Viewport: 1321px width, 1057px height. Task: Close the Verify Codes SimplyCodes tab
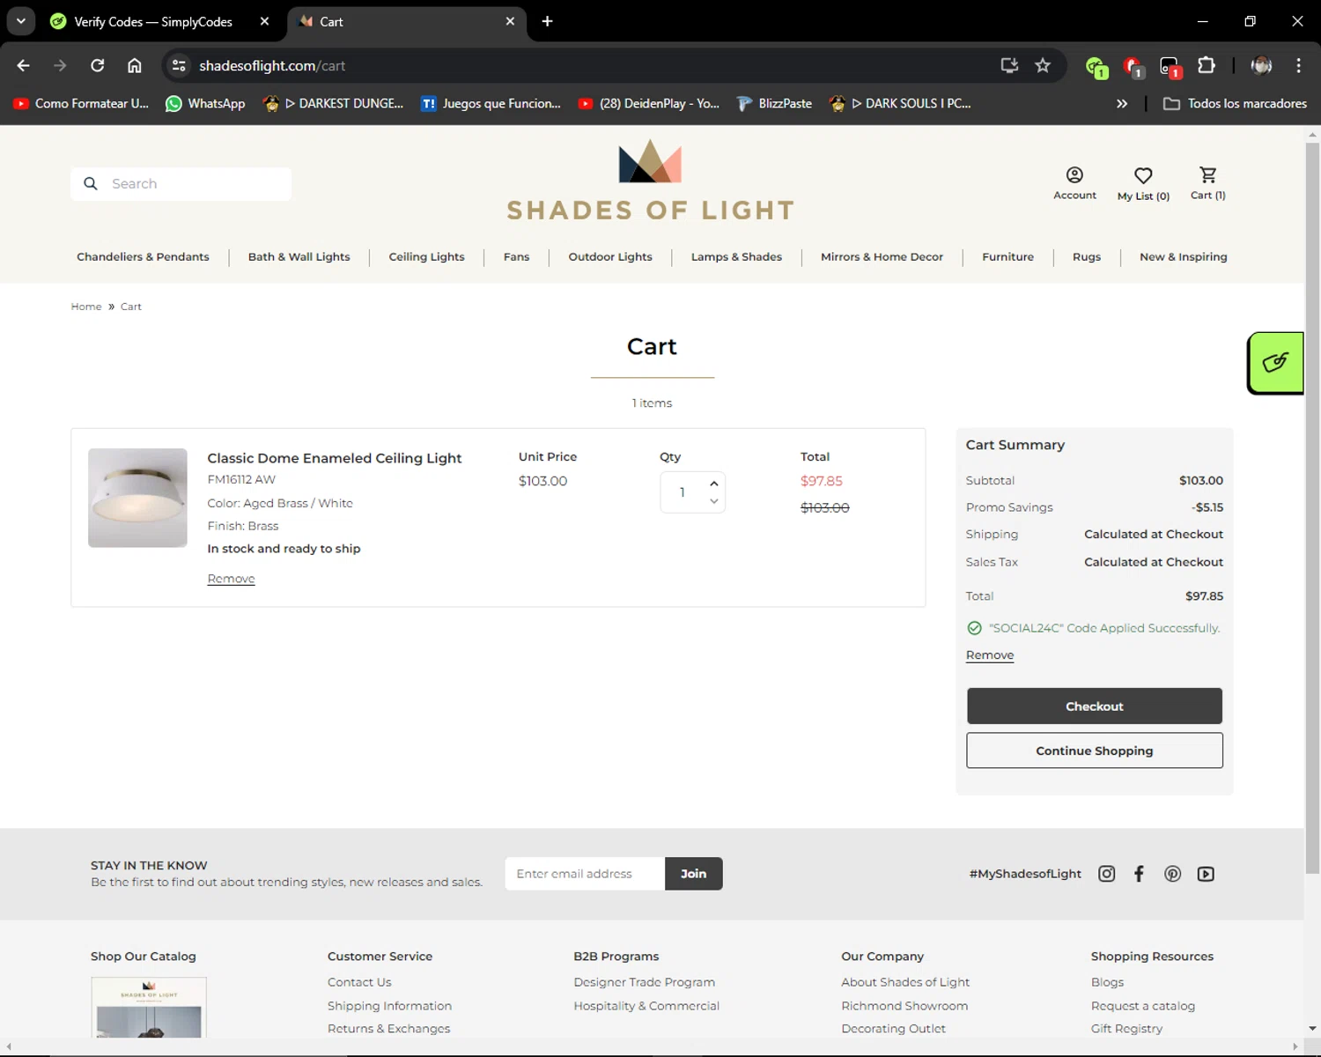[x=264, y=21]
